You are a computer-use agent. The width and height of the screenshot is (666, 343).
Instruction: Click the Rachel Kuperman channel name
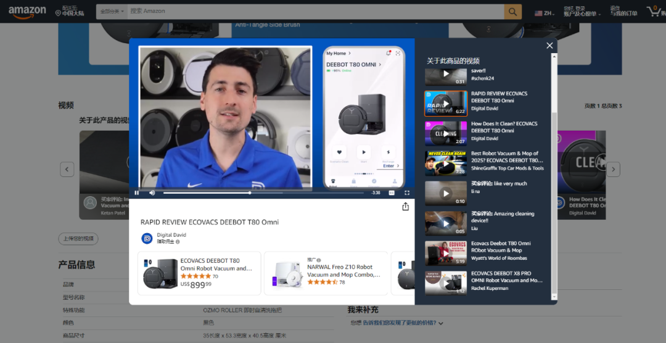pyautogui.click(x=489, y=288)
